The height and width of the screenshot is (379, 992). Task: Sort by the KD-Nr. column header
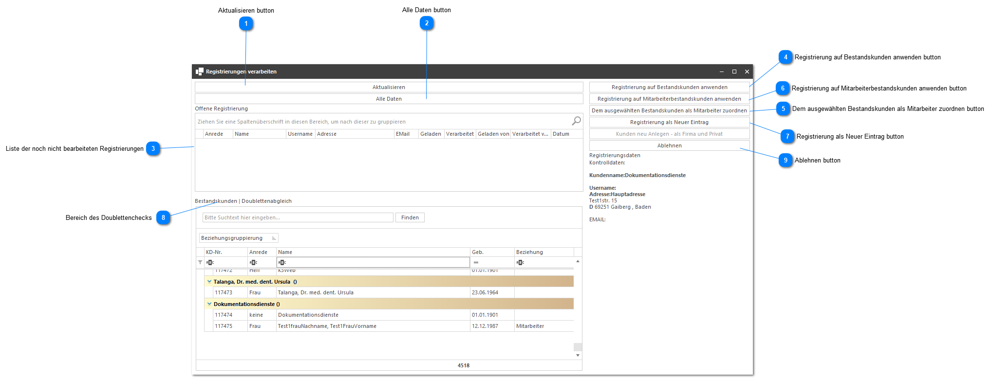(226, 252)
